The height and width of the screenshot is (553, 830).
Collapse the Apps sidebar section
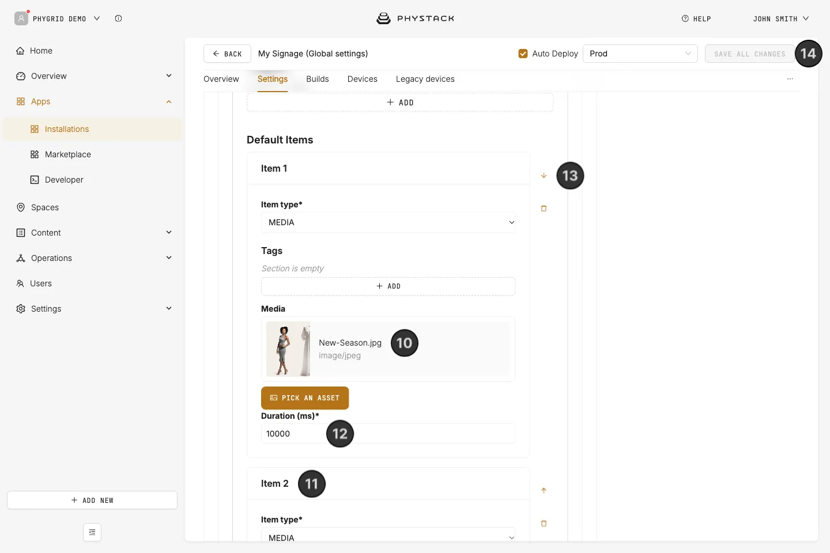169,101
